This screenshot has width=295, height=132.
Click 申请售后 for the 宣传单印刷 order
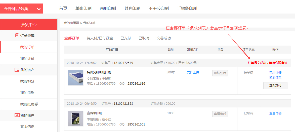220,114
